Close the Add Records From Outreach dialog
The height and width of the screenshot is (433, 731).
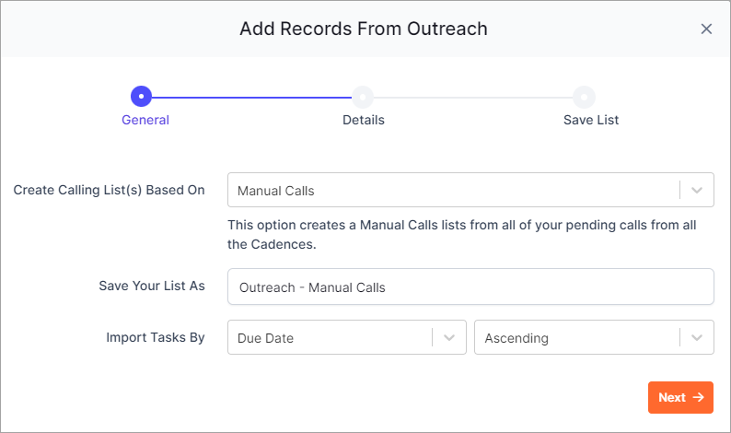[x=706, y=29]
